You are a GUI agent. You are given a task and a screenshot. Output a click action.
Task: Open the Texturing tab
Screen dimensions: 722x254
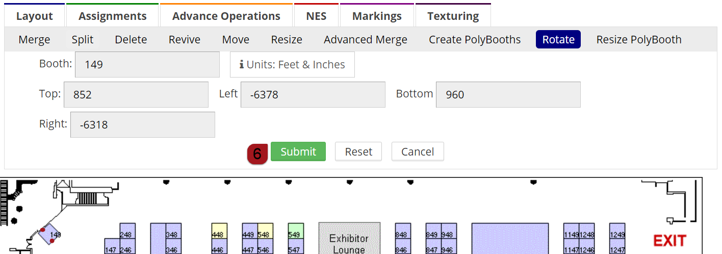tap(453, 16)
